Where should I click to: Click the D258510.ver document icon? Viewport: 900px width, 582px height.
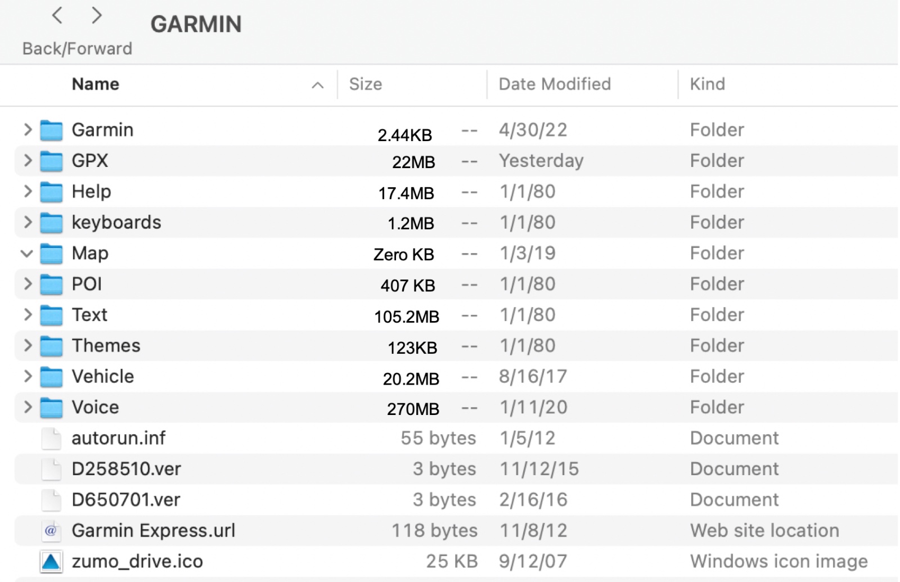tap(51, 470)
